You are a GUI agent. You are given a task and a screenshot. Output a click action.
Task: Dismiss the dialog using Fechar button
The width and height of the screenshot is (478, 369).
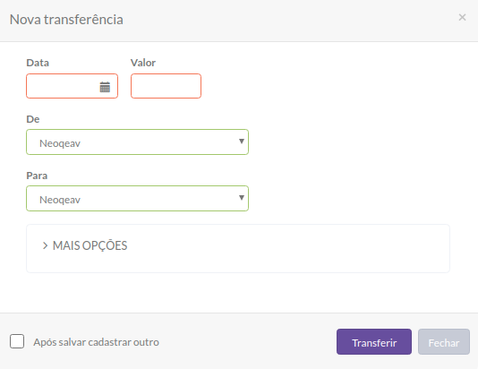(444, 342)
